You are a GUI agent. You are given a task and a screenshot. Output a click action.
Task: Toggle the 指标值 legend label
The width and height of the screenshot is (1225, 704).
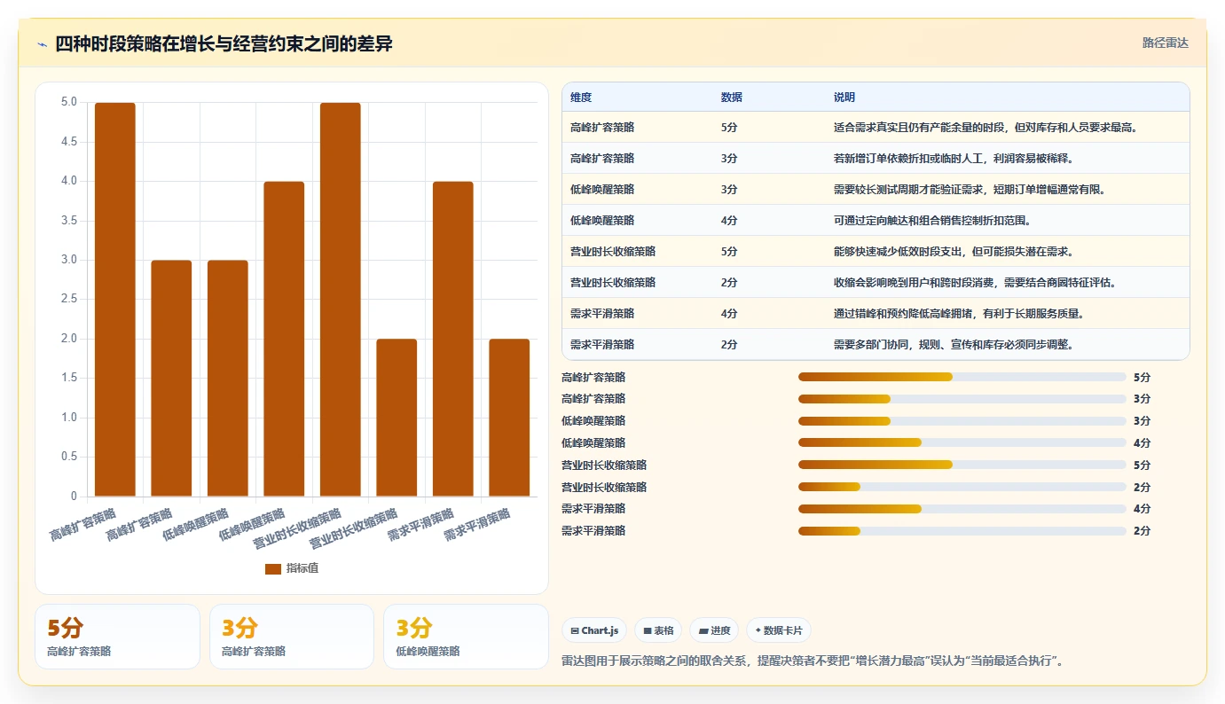pyautogui.click(x=302, y=568)
